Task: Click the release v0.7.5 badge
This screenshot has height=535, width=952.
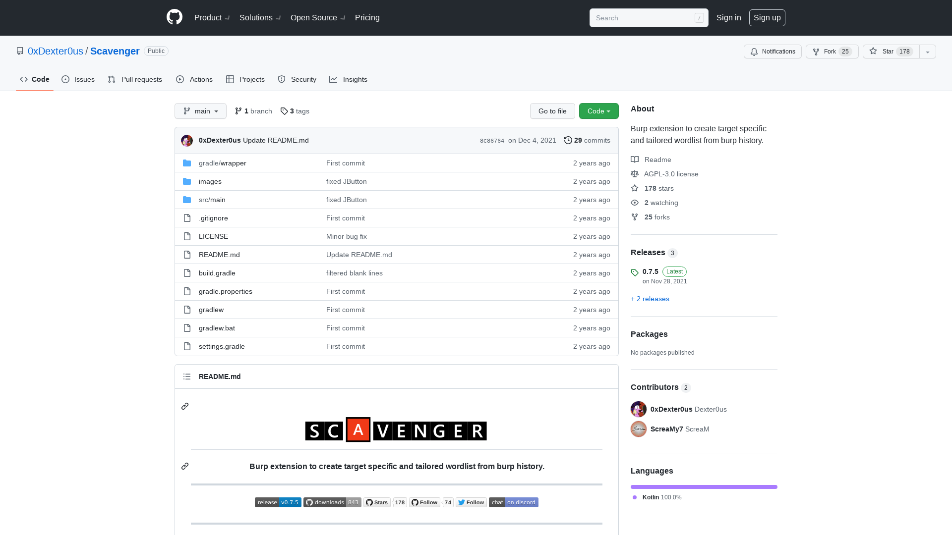Action: [x=278, y=502]
